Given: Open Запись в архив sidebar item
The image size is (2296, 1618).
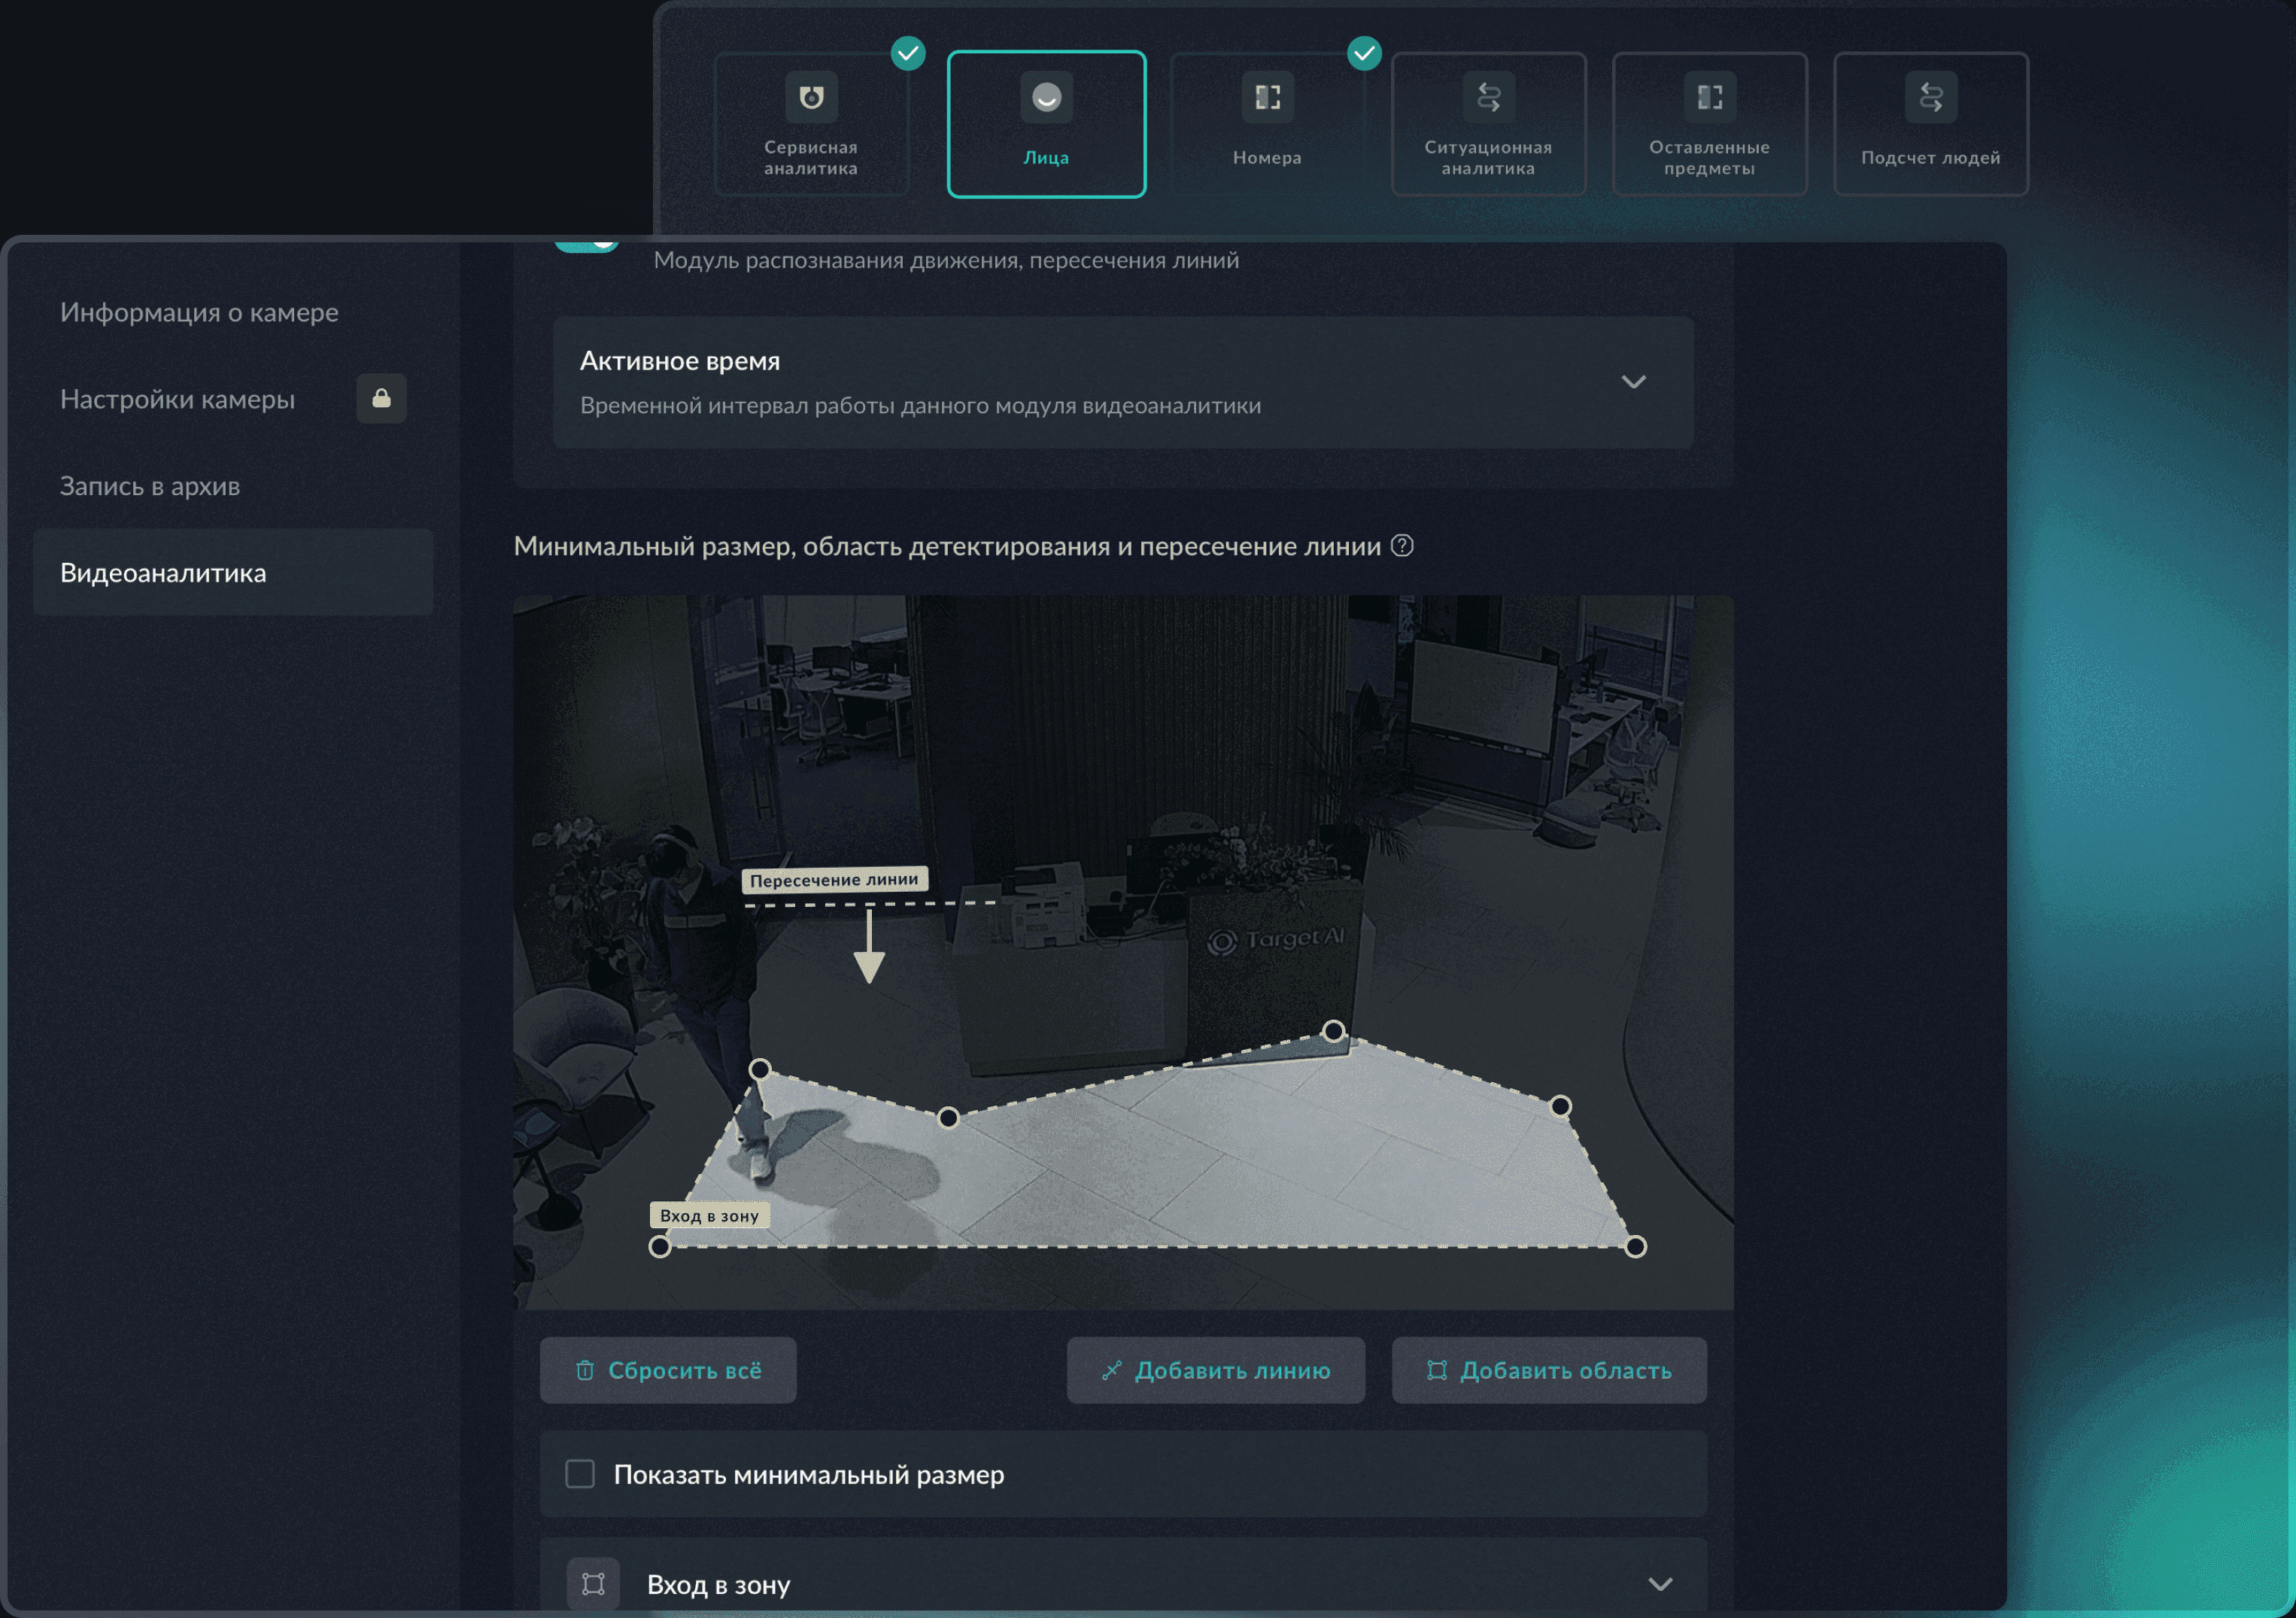Looking at the screenshot, I should 150,486.
